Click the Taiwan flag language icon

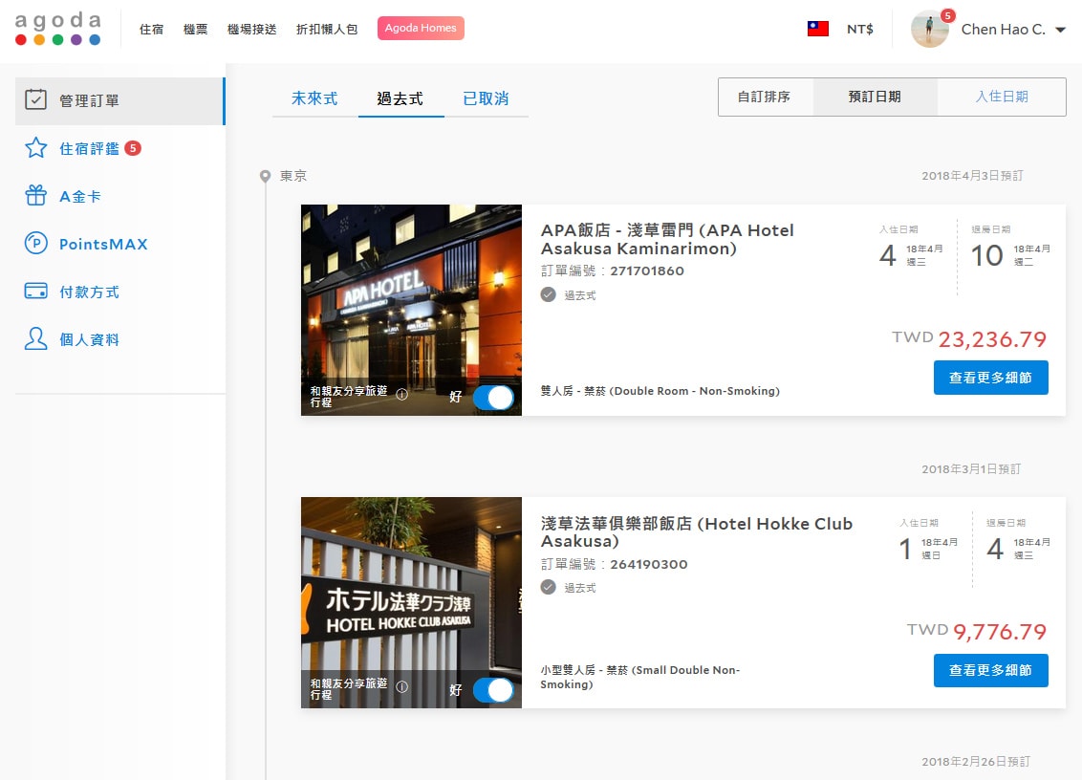(x=817, y=29)
